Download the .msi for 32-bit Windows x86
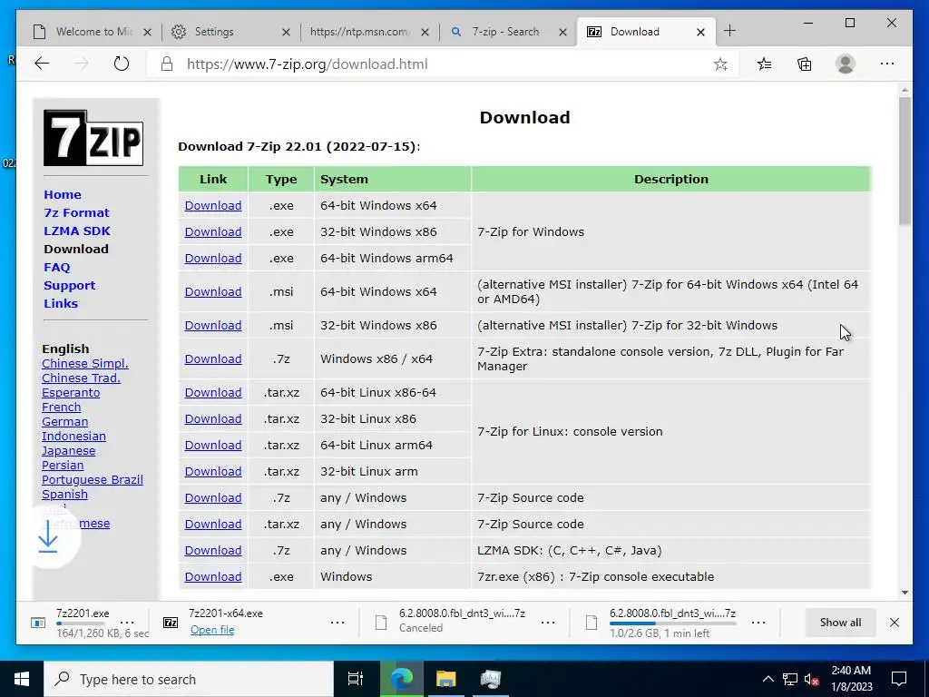The image size is (929, 697). [213, 326]
